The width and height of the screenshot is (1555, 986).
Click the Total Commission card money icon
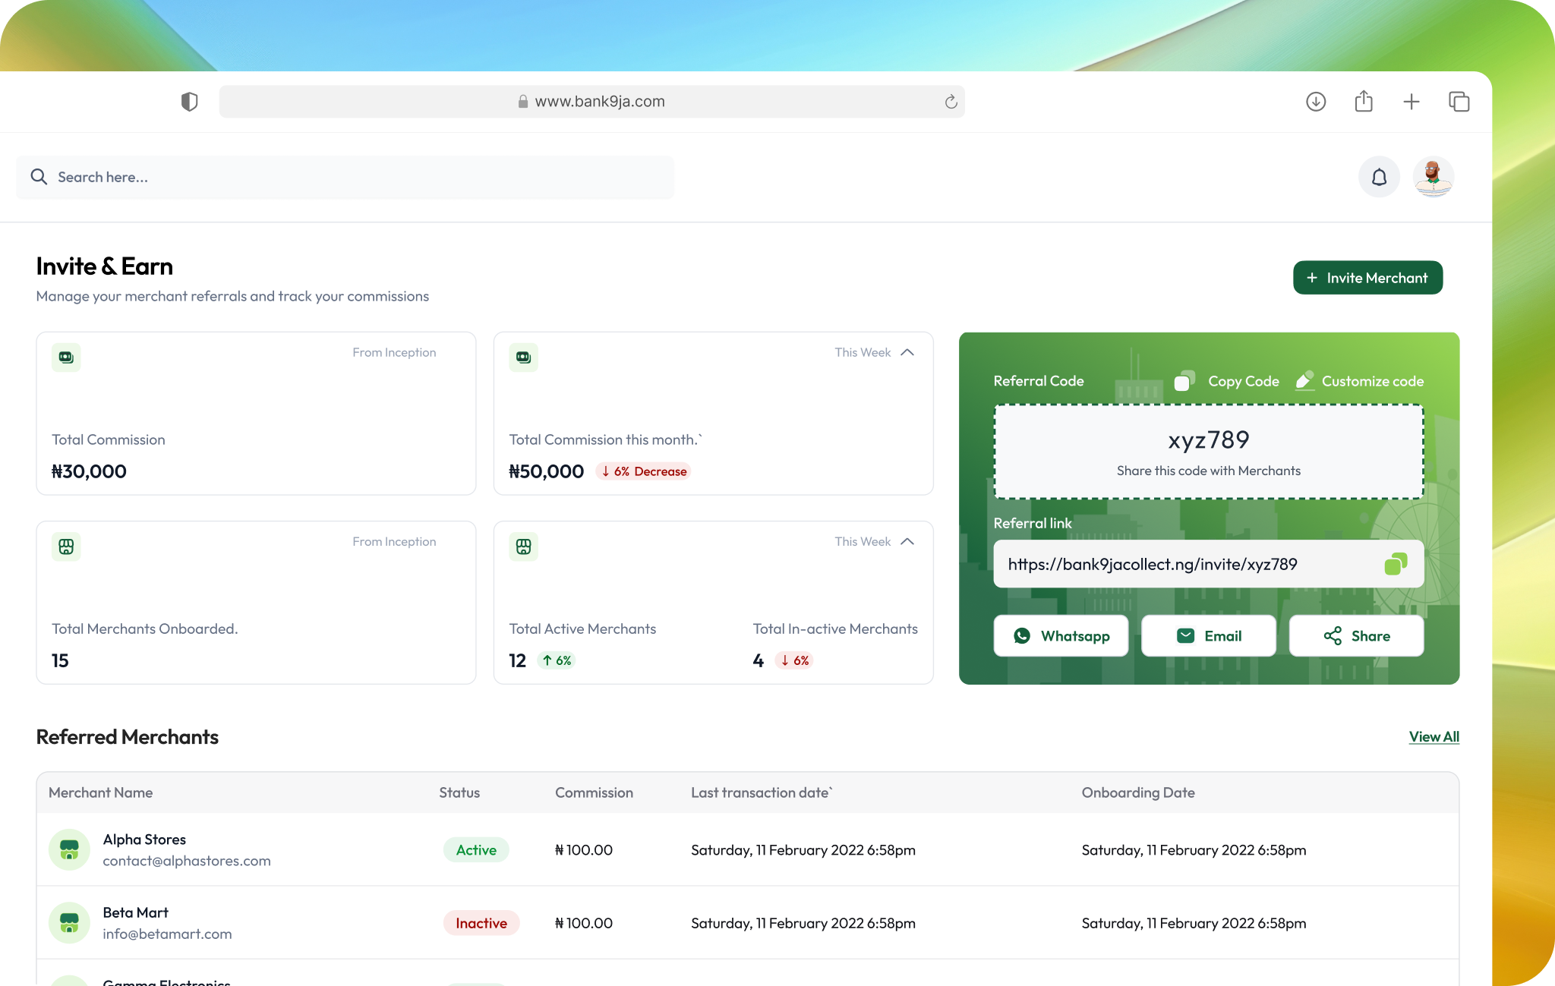(66, 357)
